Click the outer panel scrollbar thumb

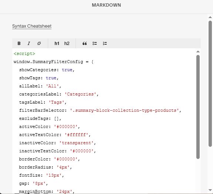[210, 84]
